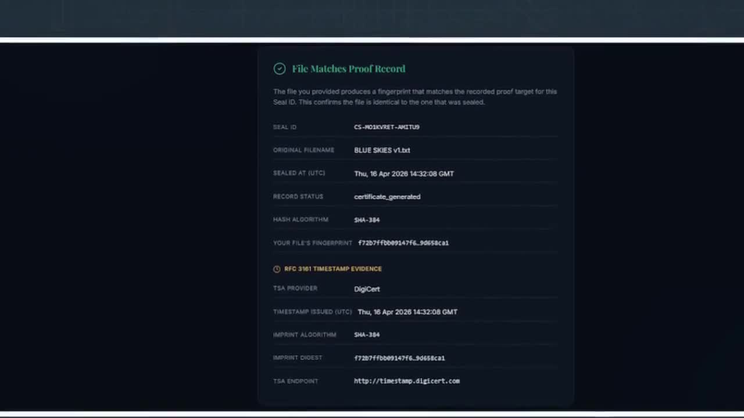This screenshot has height=418, width=744.
Task: Click the fingerprint match description paragraph
Action: (x=415, y=97)
